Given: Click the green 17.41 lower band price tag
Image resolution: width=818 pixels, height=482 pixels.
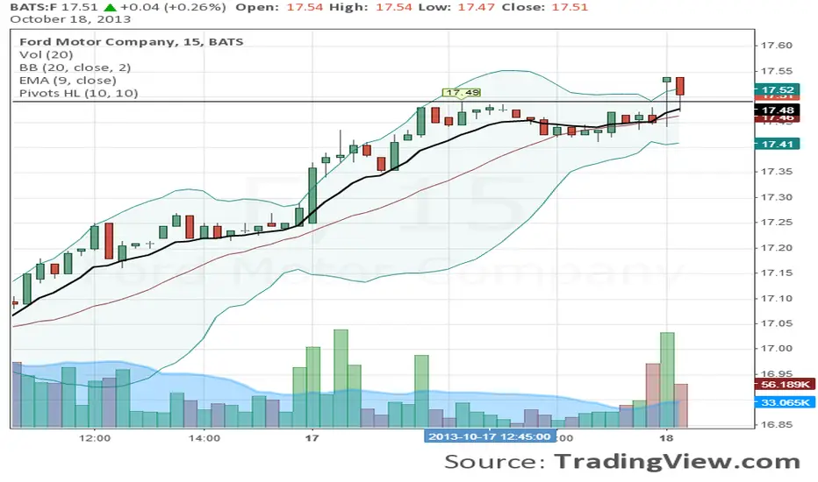Looking at the screenshot, I should 778,144.
